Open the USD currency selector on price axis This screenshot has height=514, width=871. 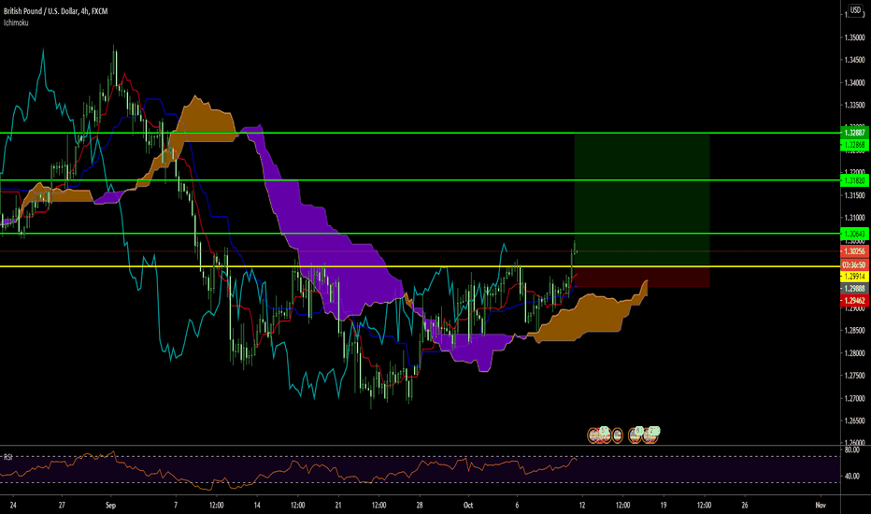click(x=855, y=10)
